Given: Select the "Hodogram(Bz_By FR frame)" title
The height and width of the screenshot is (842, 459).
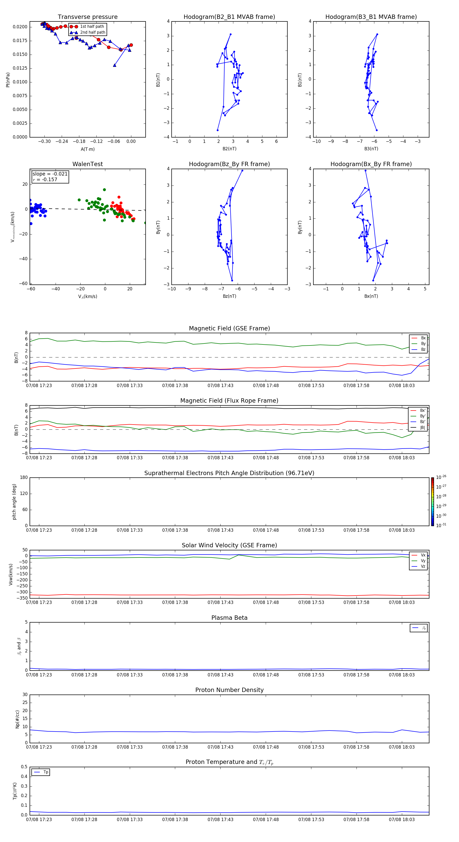Looking at the screenshot, I should pyautogui.click(x=229, y=164).
